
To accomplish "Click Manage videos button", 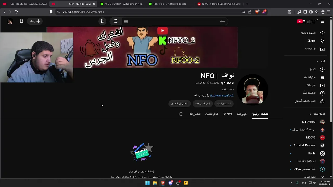I will click(x=202, y=104).
